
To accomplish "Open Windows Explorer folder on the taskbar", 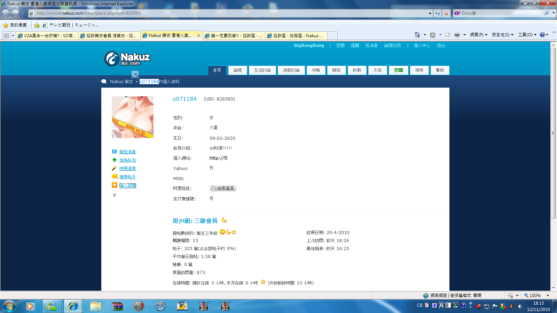I will (95, 306).
